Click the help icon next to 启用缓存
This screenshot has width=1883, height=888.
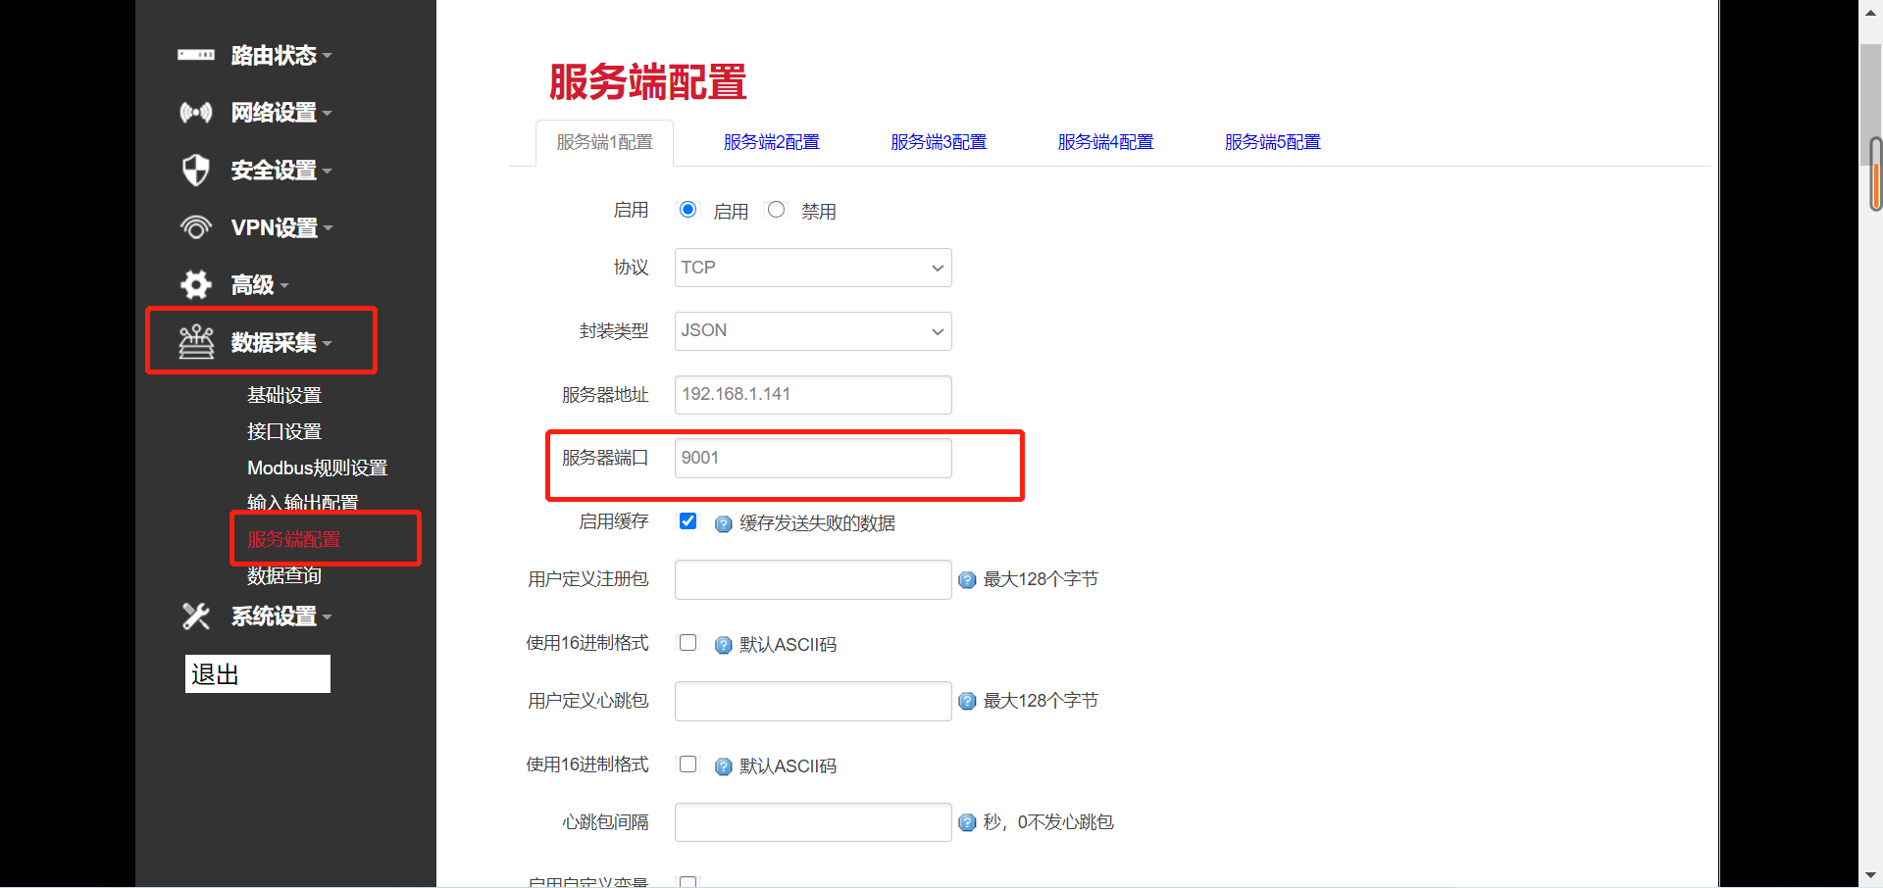pyautogui.click(x=723, y=524)
